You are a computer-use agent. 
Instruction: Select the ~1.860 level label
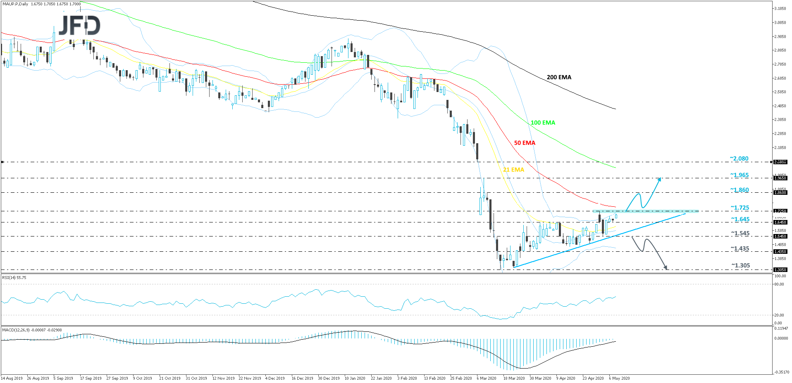(739, 190)
